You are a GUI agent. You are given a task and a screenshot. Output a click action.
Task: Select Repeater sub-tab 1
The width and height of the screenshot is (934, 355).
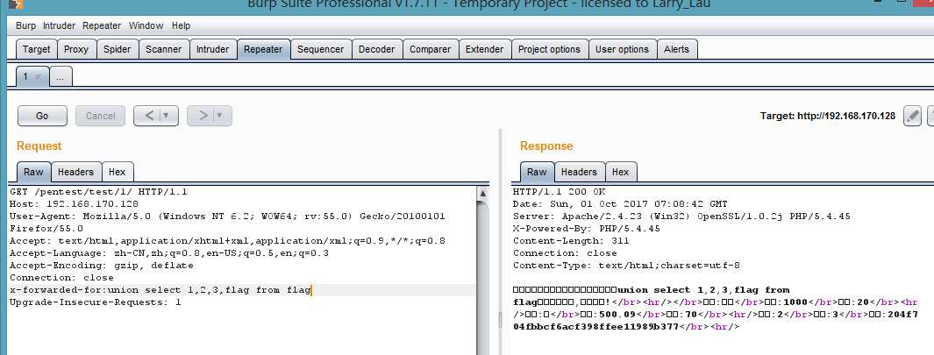[25, 76]
